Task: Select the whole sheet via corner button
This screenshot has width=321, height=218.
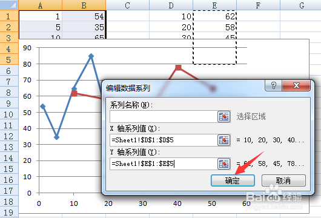Action: (x=9, y=5)
